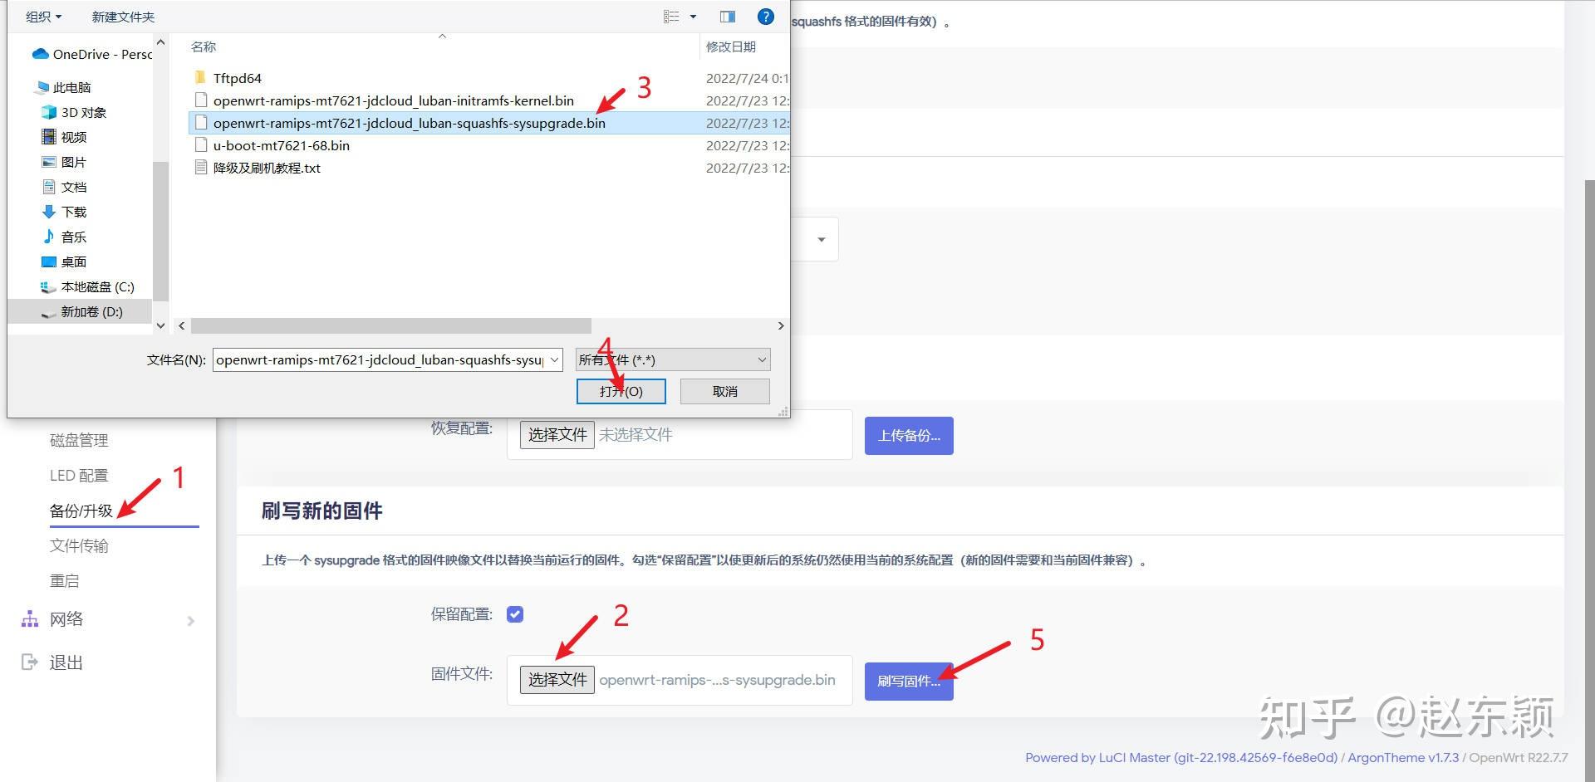Toggle the preview pane icon
1595x782 pixels.
click(727, 16)
